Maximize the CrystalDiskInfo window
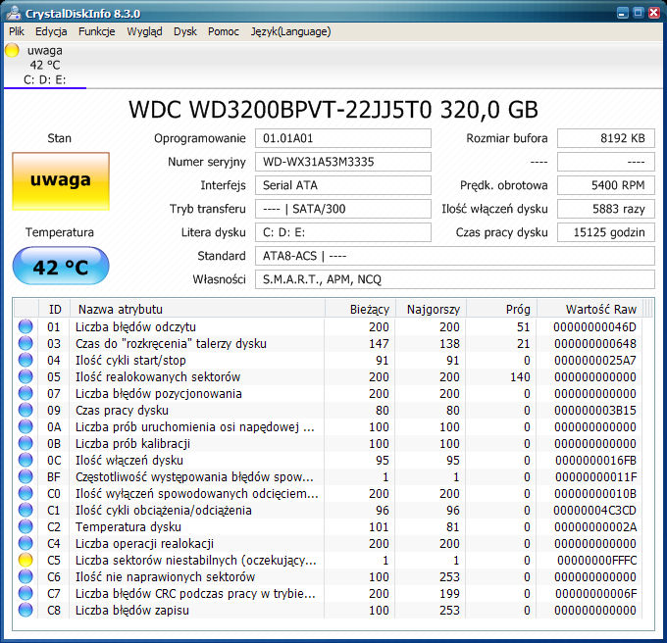 (x=639, y=13)
